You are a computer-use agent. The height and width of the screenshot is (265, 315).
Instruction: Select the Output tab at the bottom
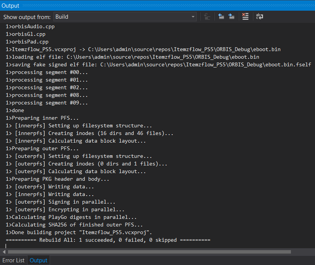pos(38,260)
